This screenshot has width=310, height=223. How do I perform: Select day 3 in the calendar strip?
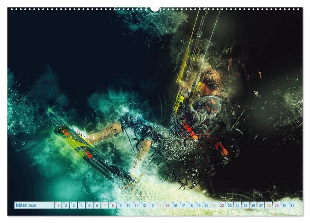click(x=74, y=205)
